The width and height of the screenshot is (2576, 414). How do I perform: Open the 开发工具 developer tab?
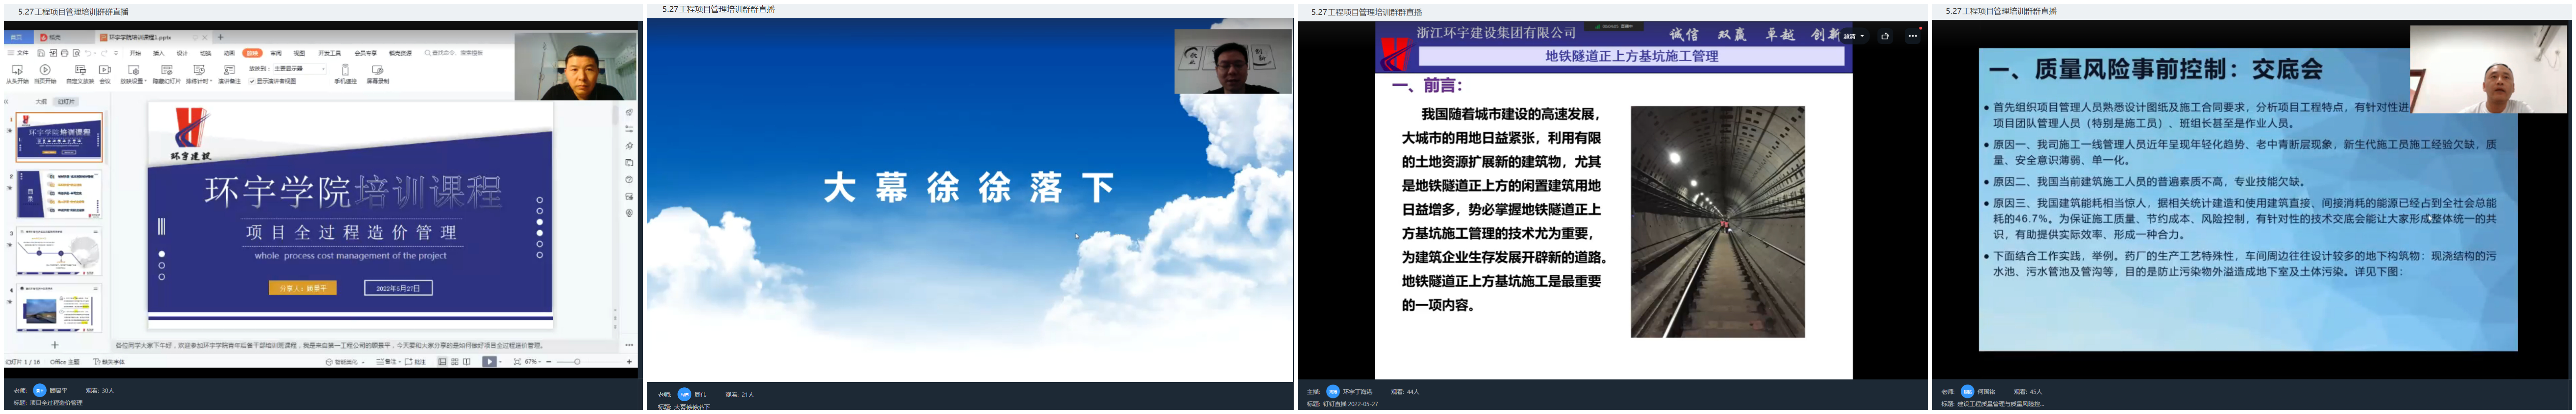click(330, 53)
